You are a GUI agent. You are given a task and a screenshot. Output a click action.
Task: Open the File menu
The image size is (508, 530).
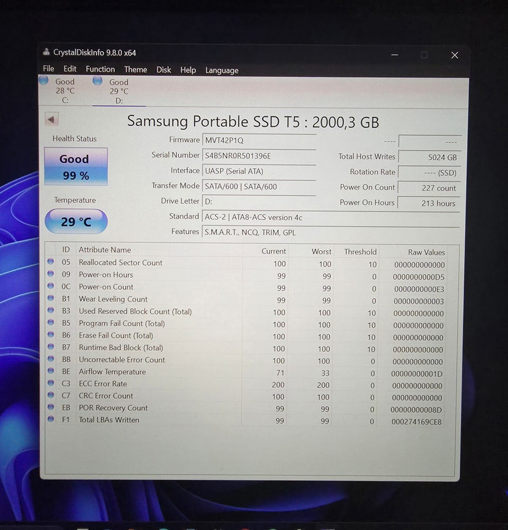[48, 69]
